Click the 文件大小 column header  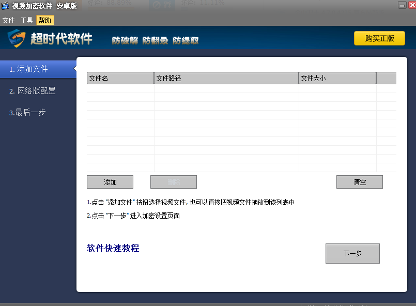tap(337, 78)
